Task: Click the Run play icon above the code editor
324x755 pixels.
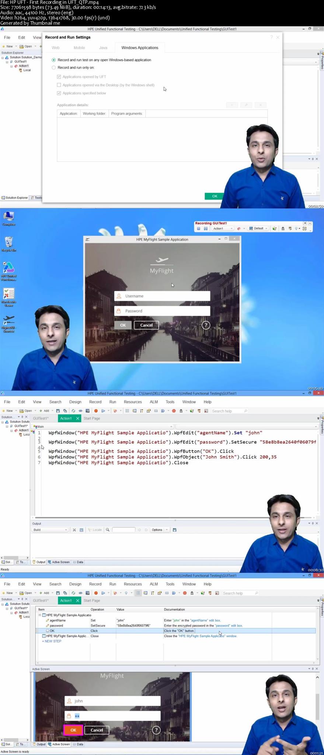Action: click(x=103, y=411)
